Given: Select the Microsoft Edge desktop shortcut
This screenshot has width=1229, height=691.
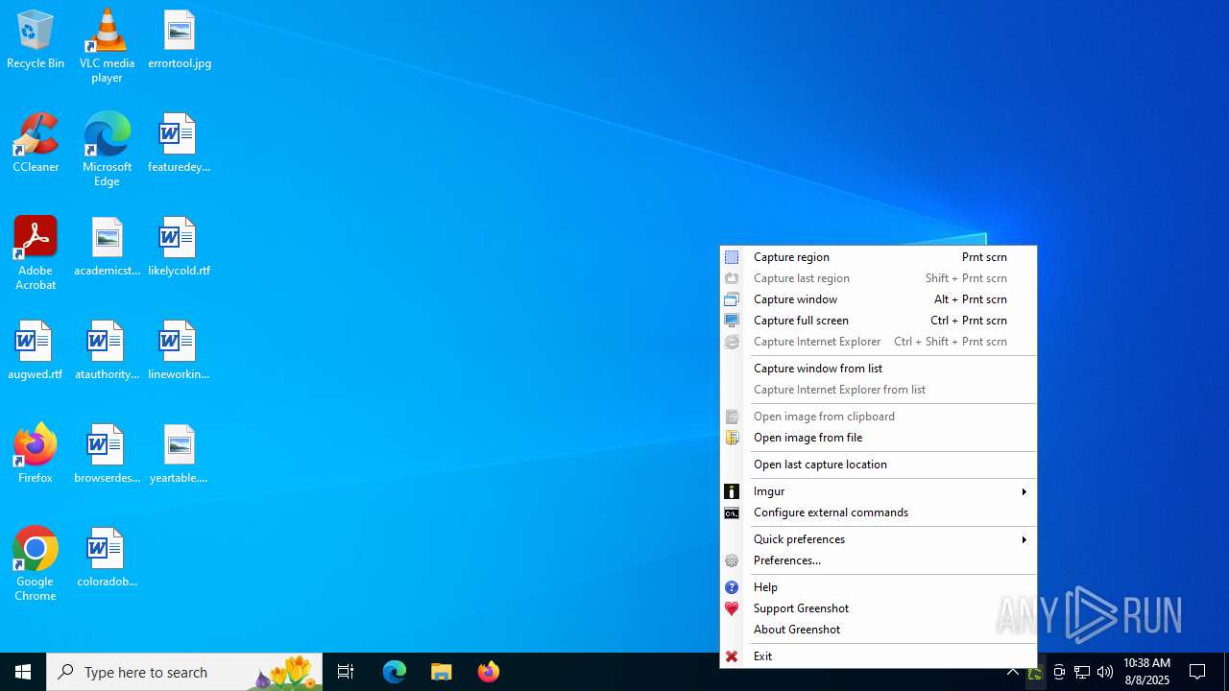Looking at the screenshot, I should [x=107, y=150].
